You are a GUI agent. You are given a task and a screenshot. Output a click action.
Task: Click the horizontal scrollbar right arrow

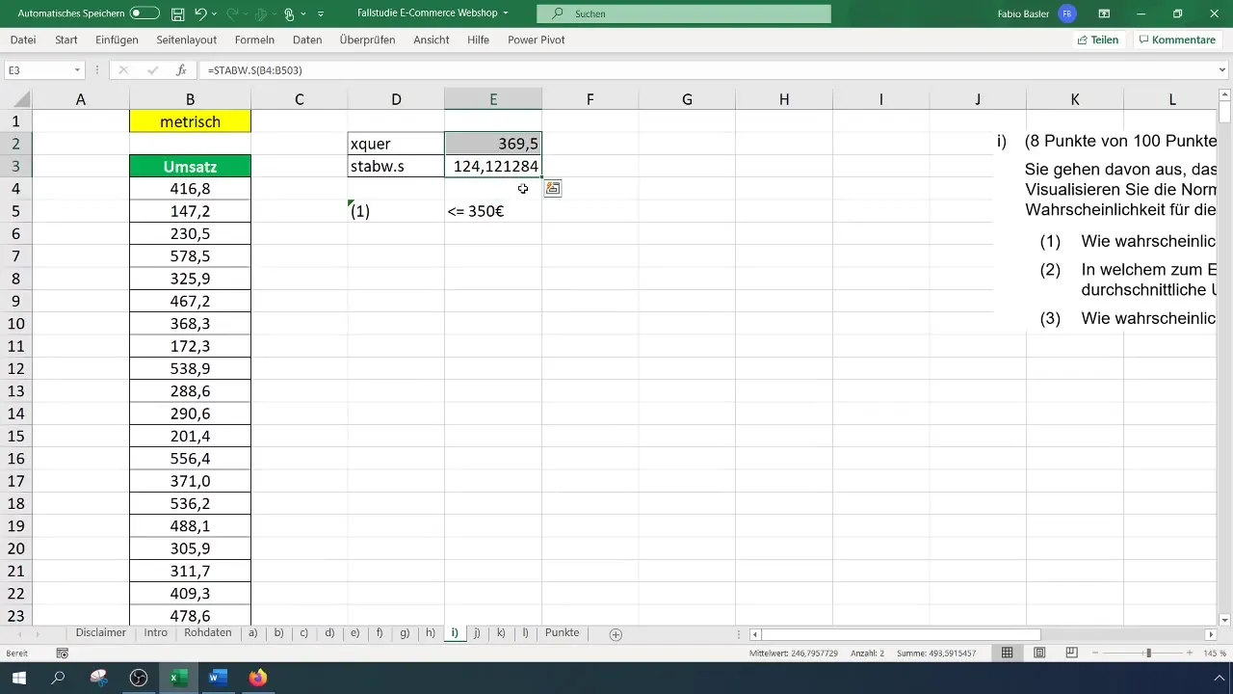tap(1211, 634)
